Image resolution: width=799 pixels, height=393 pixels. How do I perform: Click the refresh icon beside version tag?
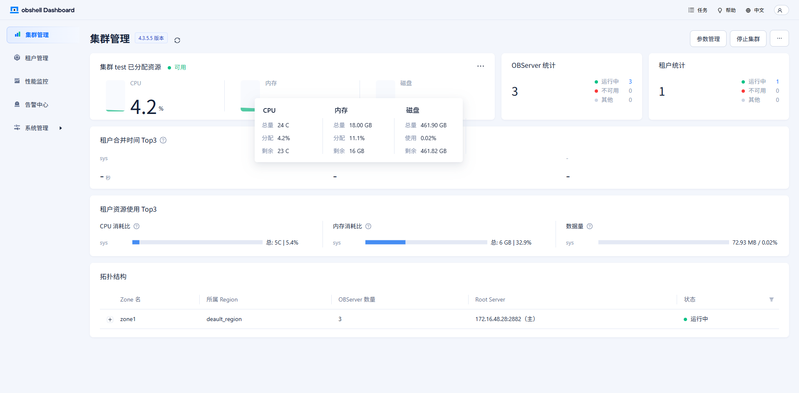pos(177,40)
